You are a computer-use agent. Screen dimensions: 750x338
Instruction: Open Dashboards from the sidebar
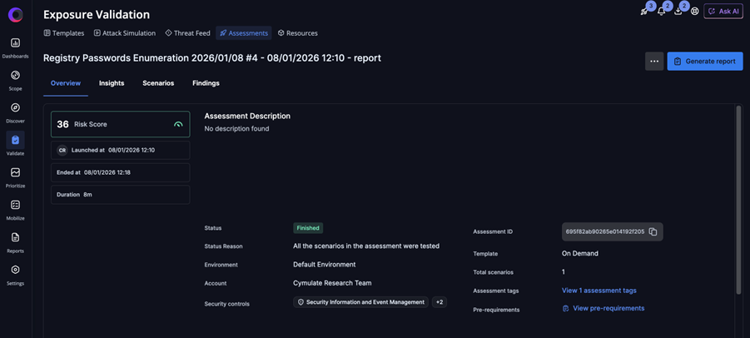pyautogui.click(x=15, y=43)
